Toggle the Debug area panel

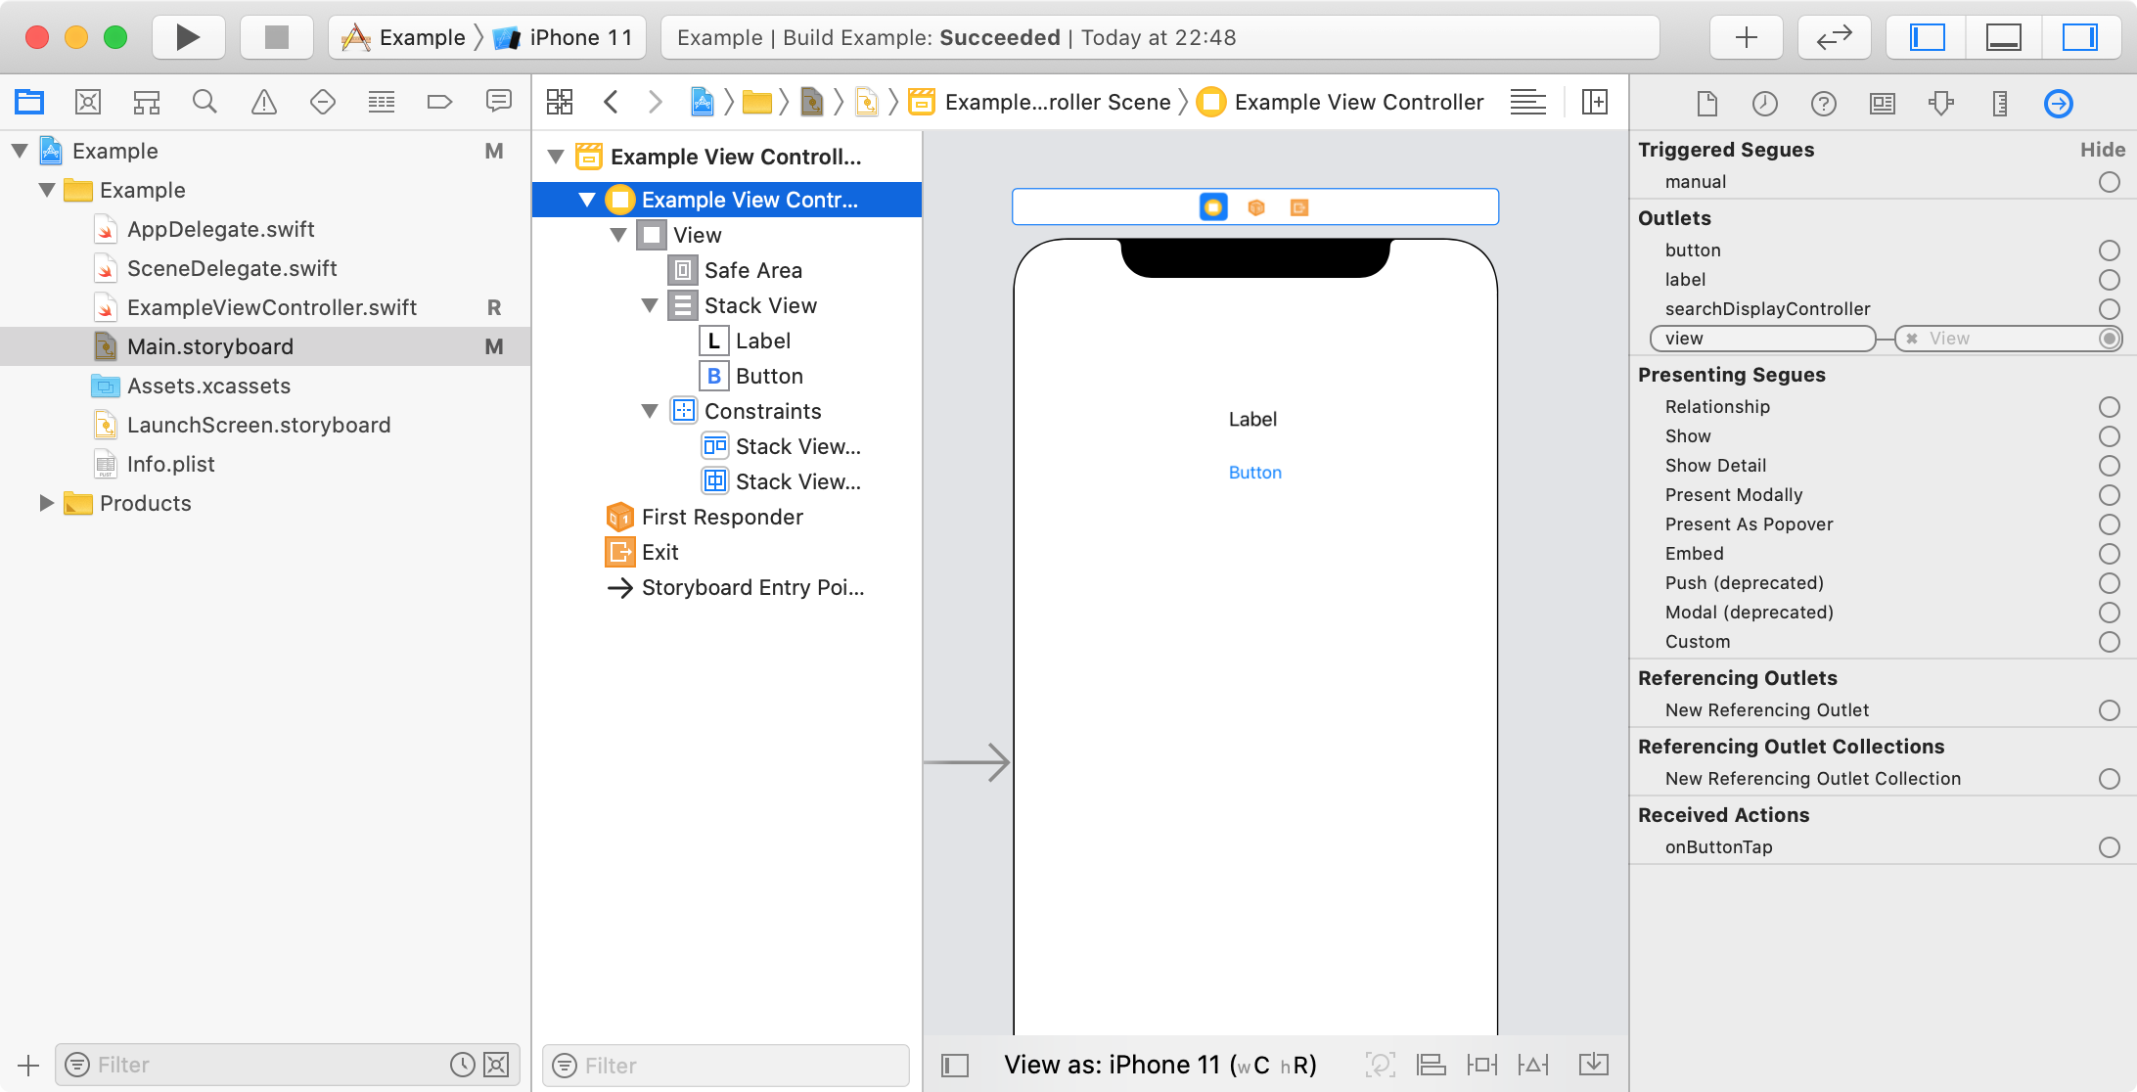[2003, 37]
